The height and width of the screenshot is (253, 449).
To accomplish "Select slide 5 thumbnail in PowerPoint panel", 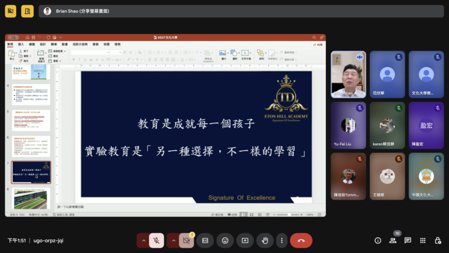I will [x=31, y=120].
